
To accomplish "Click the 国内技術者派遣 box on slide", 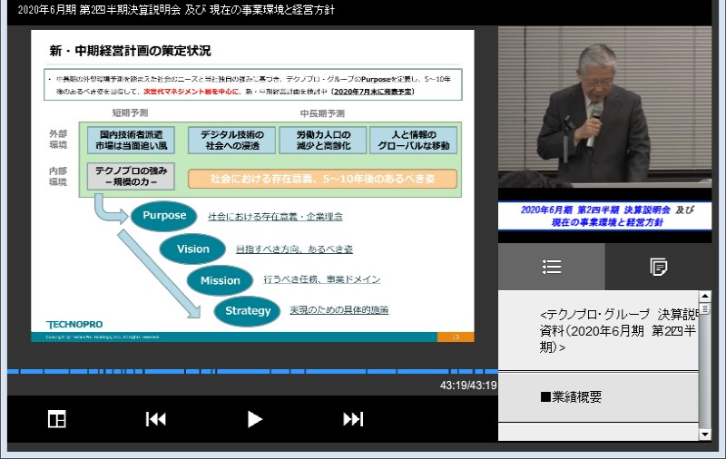I will pos(131,141).
